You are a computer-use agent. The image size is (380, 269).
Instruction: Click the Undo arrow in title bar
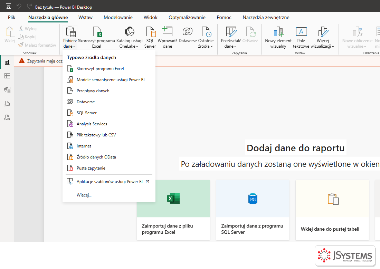[19, 6]
